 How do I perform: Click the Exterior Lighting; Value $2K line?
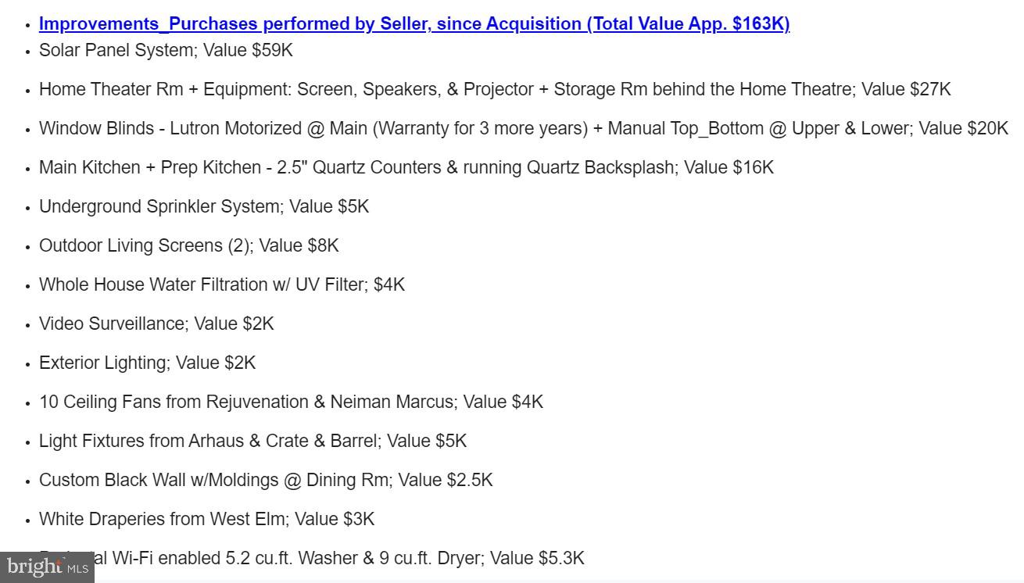pyautogui.click(x=147, y=363)
